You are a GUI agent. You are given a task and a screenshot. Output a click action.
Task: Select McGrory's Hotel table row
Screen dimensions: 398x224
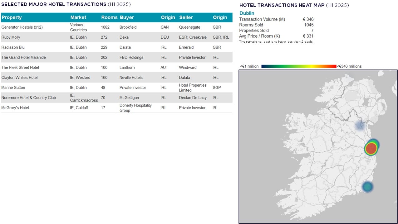coord(15,108)
